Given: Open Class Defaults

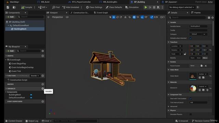Looking at the screenshot, I should point(114,7).
